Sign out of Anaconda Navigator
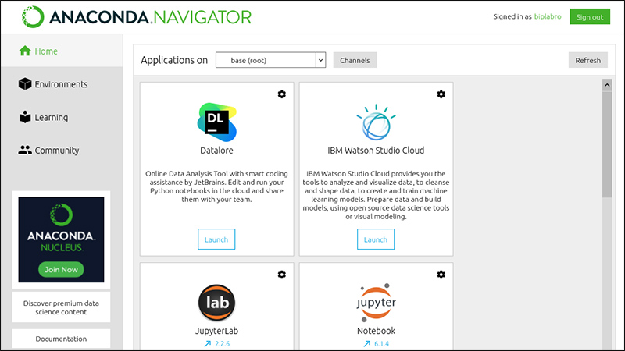The width and height of the screenshot is (625, 351). click(x=590, y=16)
